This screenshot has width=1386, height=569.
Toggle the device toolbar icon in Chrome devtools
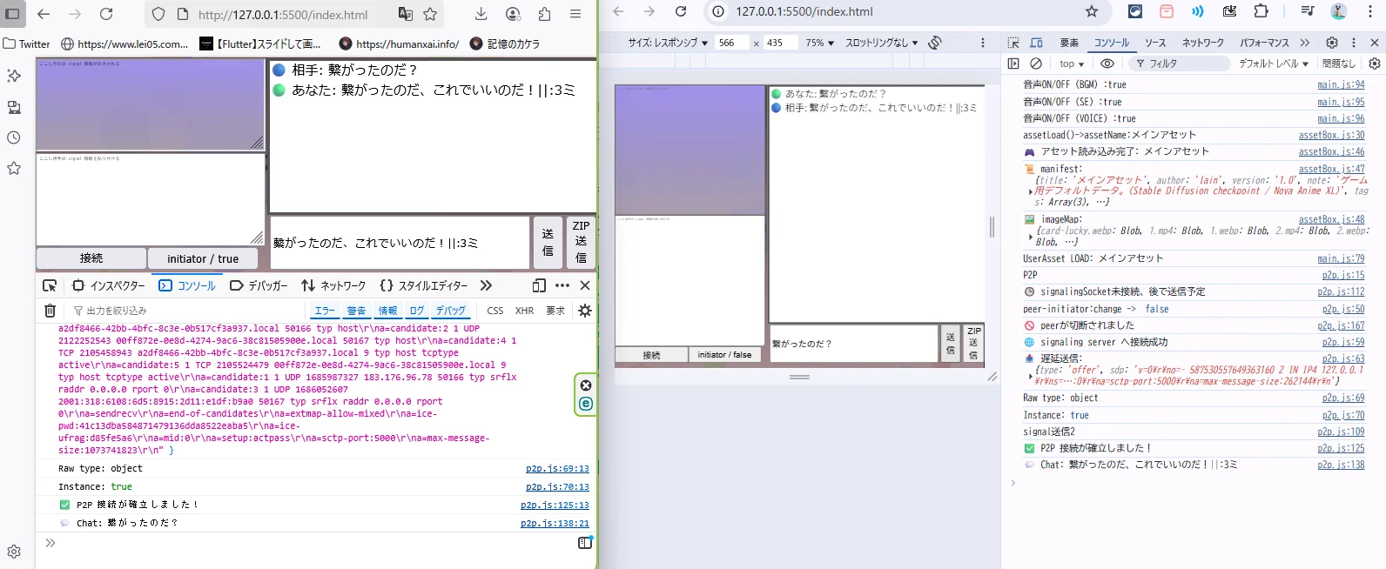[1036, 43]
